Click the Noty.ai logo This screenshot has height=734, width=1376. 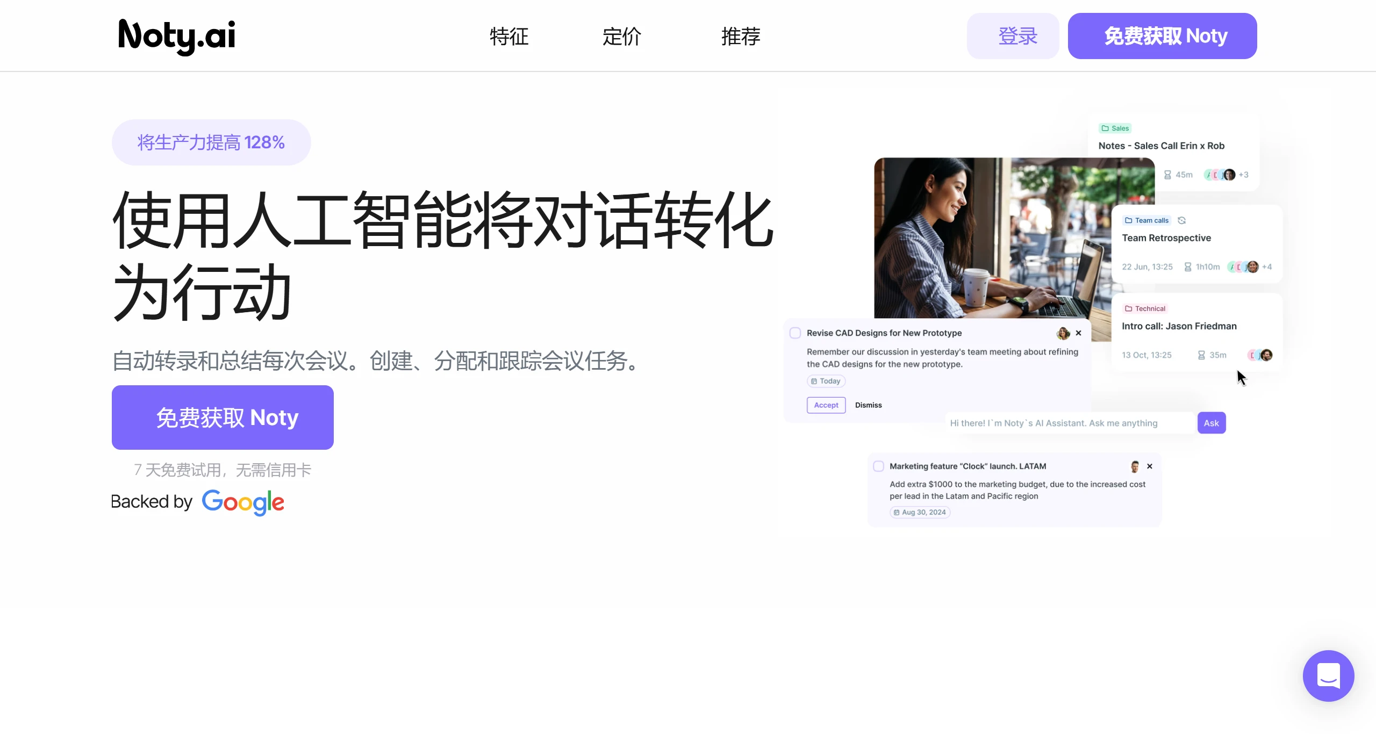pyautogui.click(x=176, y=37)
